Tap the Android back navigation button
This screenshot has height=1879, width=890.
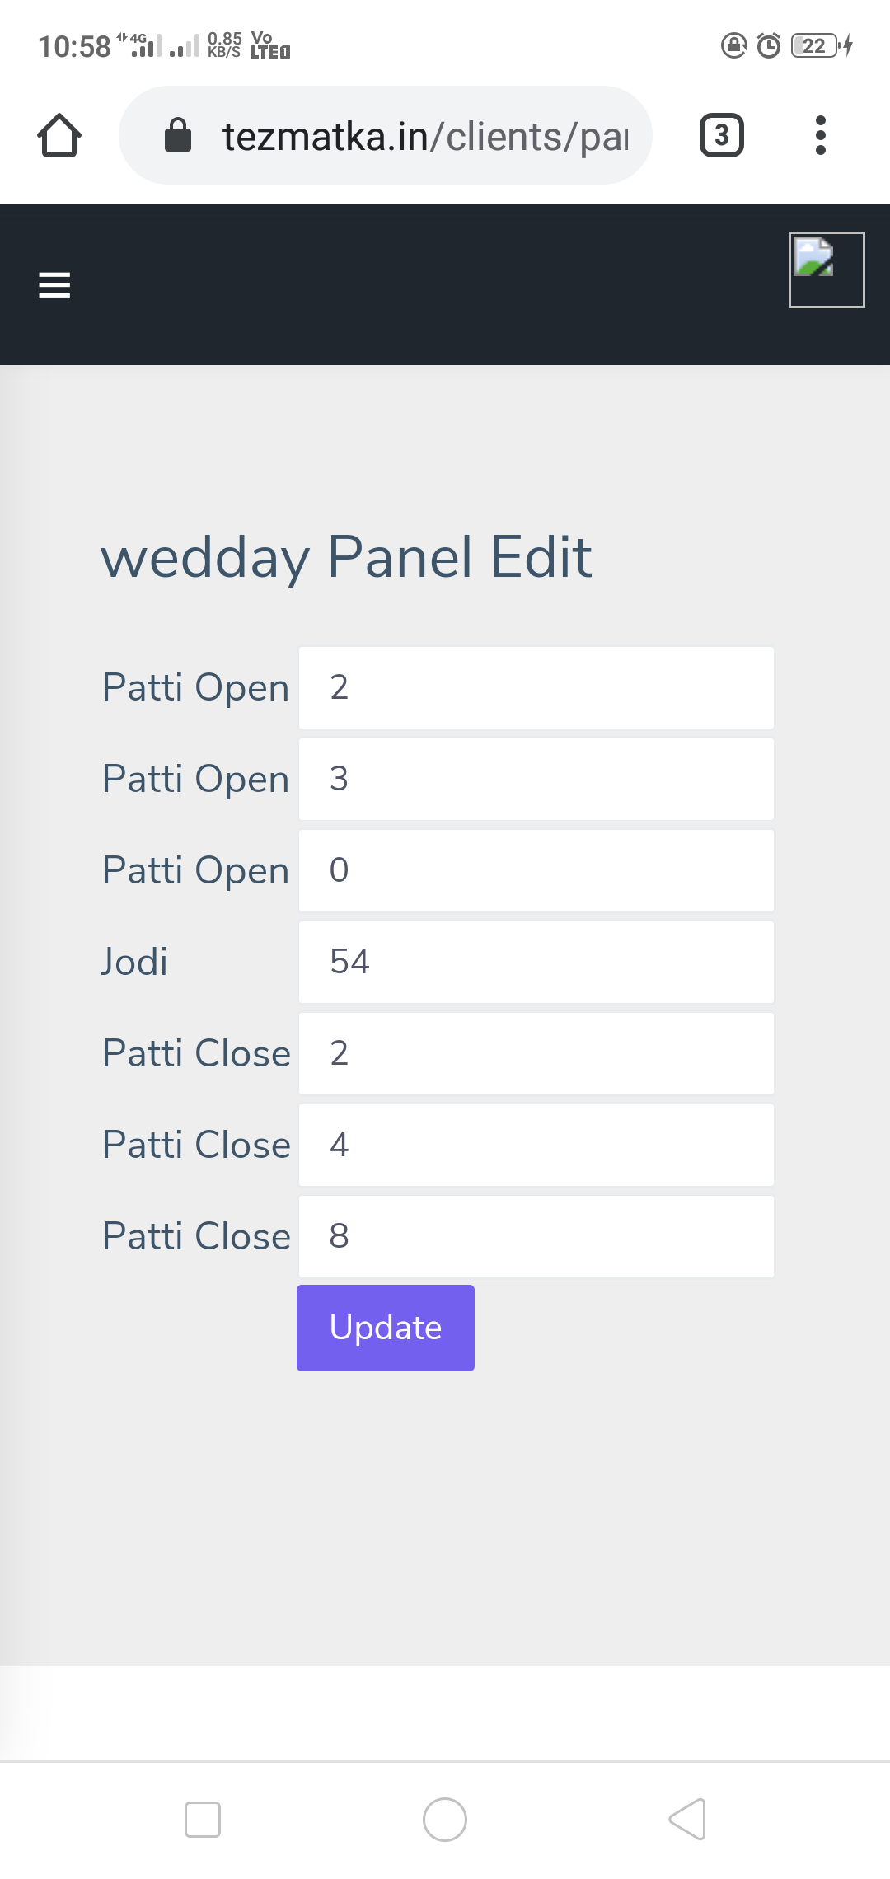point(687,1819)
